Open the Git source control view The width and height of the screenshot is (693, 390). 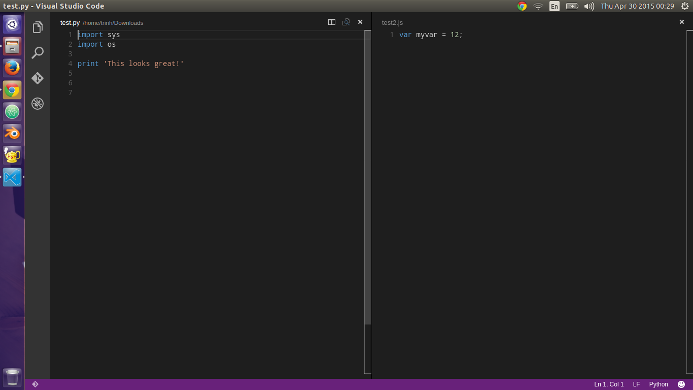[38, 78]
